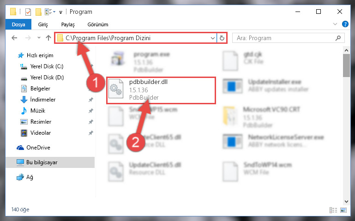The image size is (355, 221).
Task: Click the vertical scrollbar thumb
Action: click(x=346, y=66)
